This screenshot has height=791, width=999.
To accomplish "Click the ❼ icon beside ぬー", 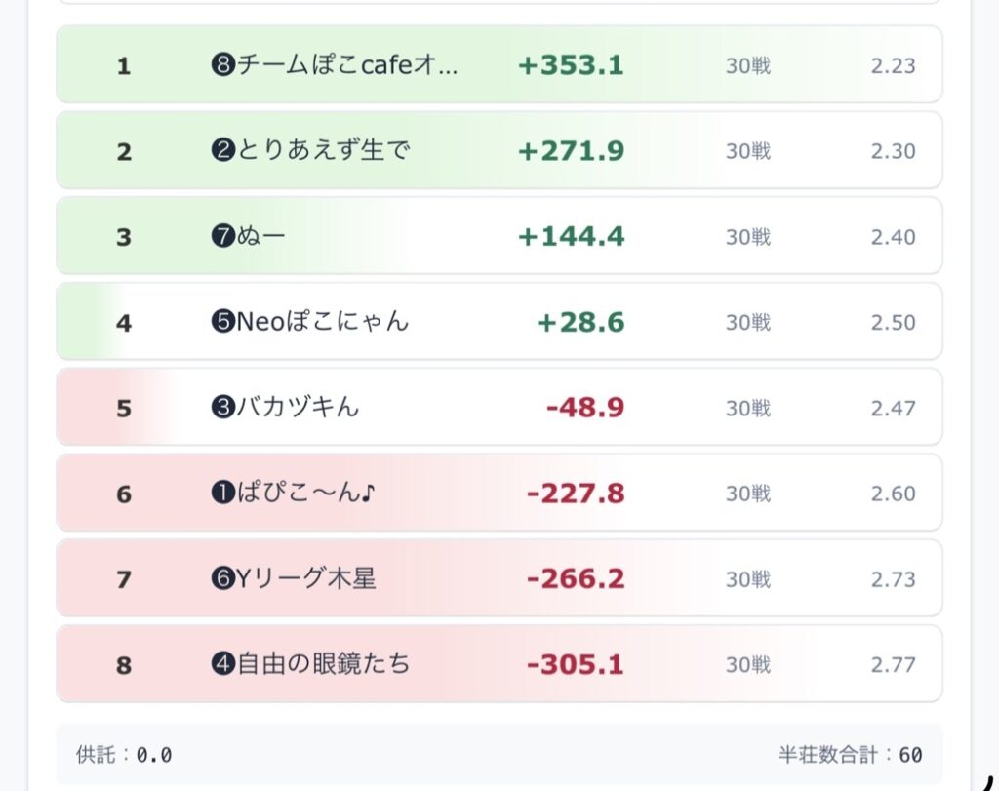I will (222, 237).
